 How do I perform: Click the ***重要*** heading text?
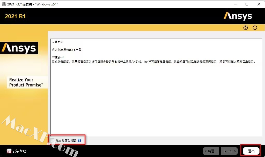[58, 57]
